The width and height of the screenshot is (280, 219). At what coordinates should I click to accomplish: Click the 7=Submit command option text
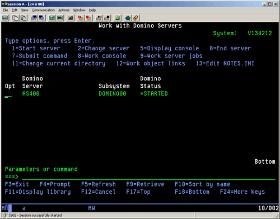pyautogui.click(x=40, y=56)
